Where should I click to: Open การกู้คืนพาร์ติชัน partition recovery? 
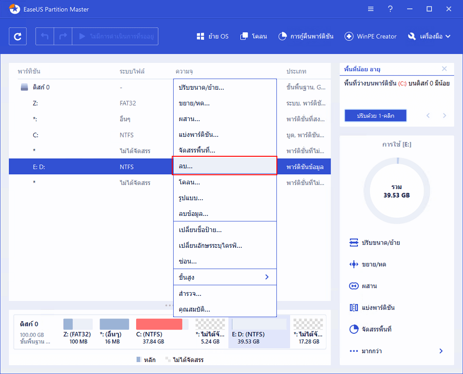306,36
